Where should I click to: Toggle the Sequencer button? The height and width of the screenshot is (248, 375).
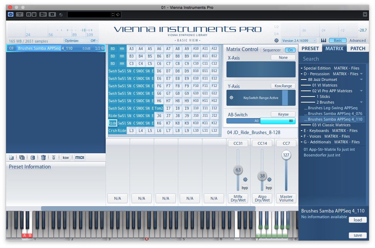(x=272, y=50)
